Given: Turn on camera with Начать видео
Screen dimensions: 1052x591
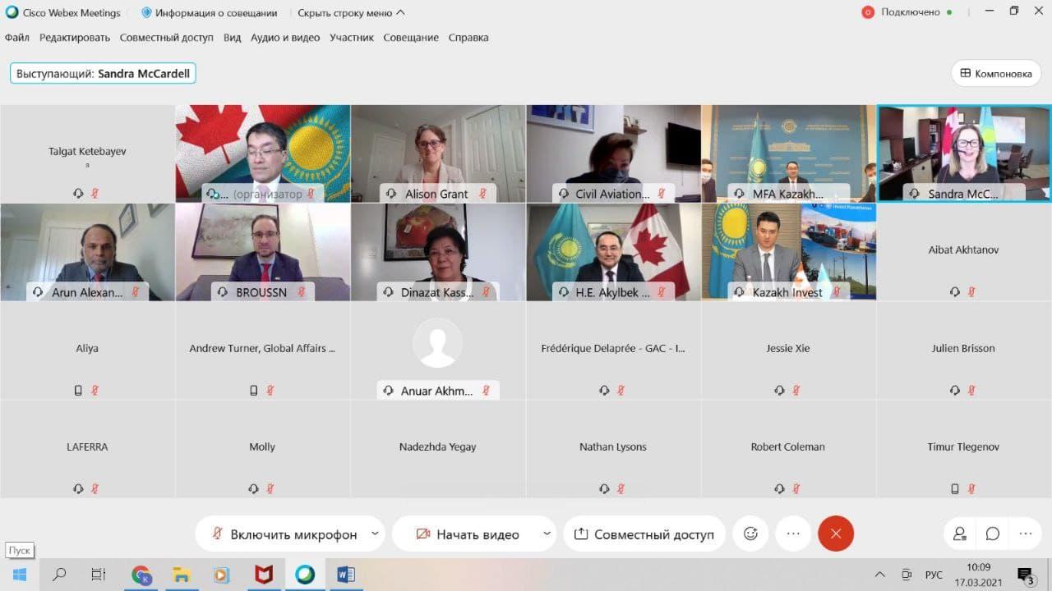Looking at the screenshot, I should (467, 534).
